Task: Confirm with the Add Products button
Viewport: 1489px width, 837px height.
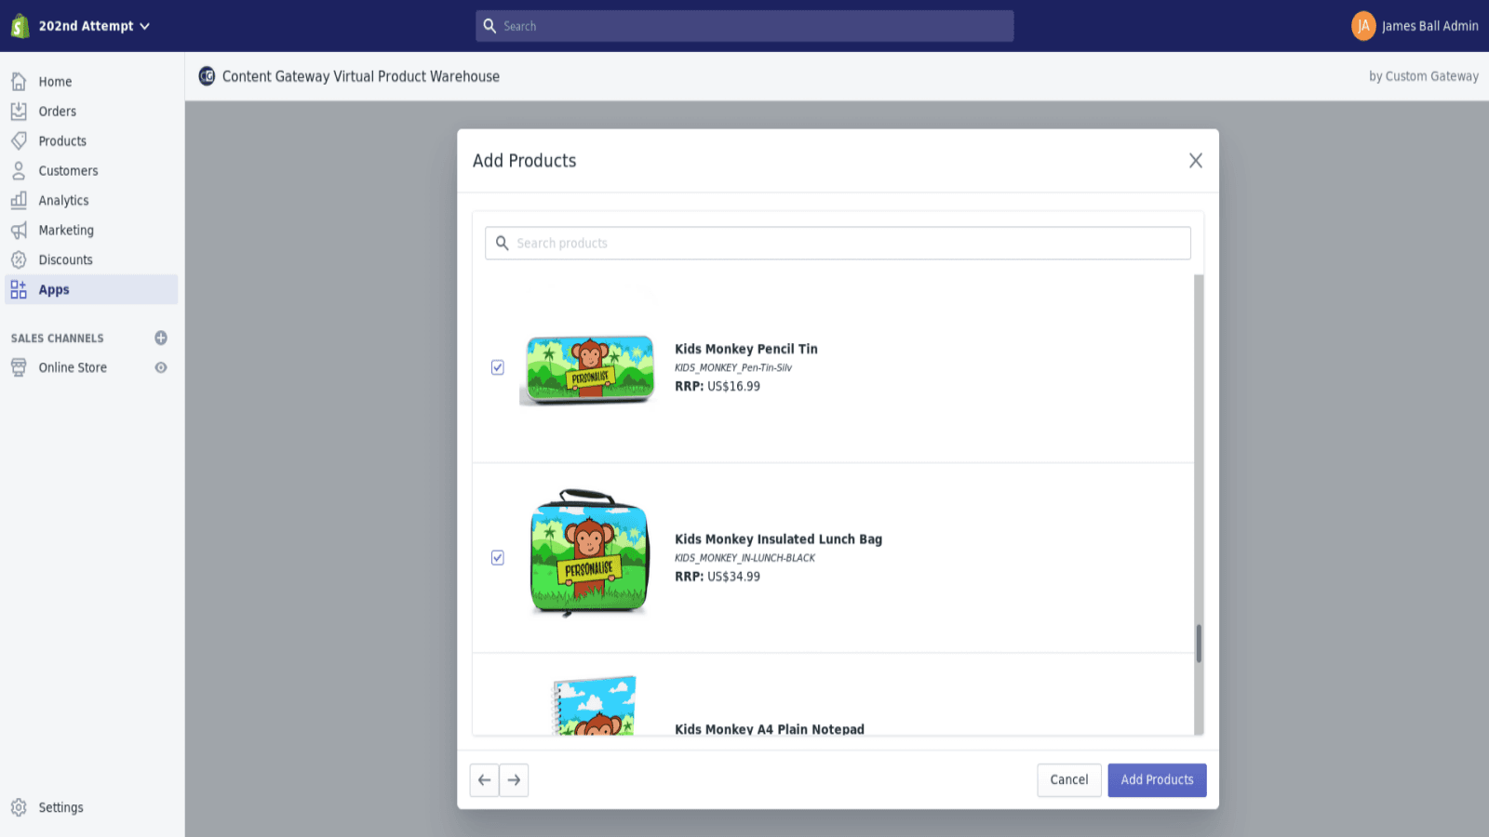Action: (x=1157, y=779)
